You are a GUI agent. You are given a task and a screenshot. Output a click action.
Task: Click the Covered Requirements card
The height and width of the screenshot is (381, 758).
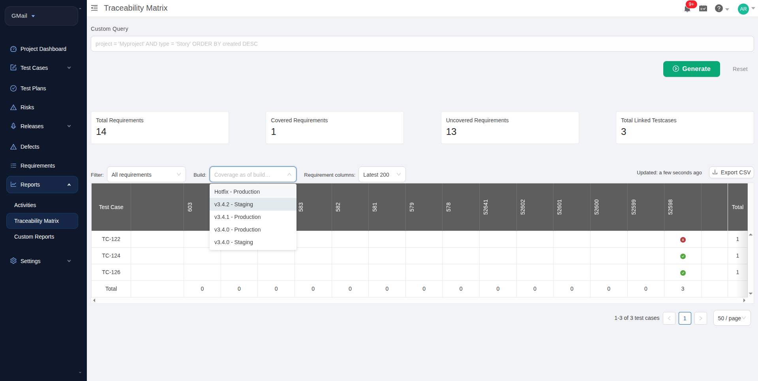click(335, 127)
